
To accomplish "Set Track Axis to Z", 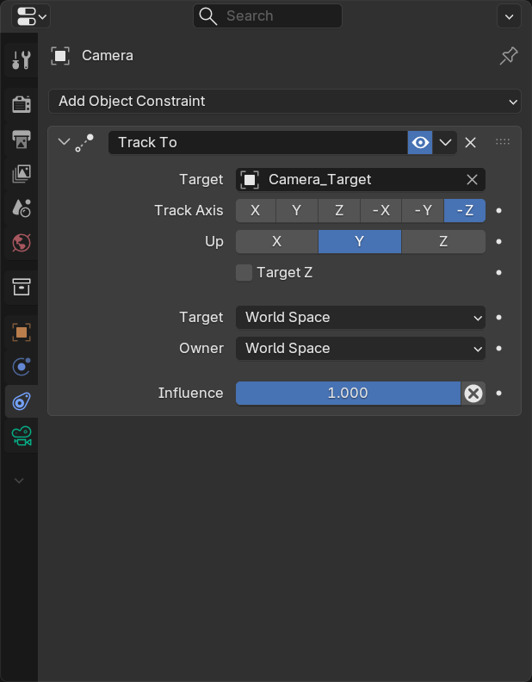I will [339, 210].
